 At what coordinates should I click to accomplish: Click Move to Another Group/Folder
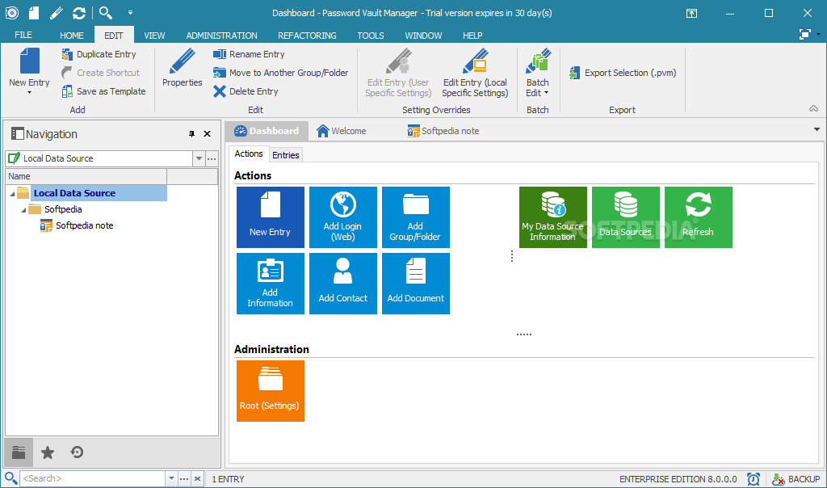[x=280, y=73]
